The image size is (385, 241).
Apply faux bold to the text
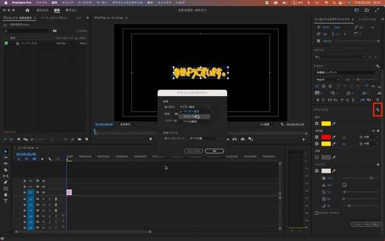point(318,100)
